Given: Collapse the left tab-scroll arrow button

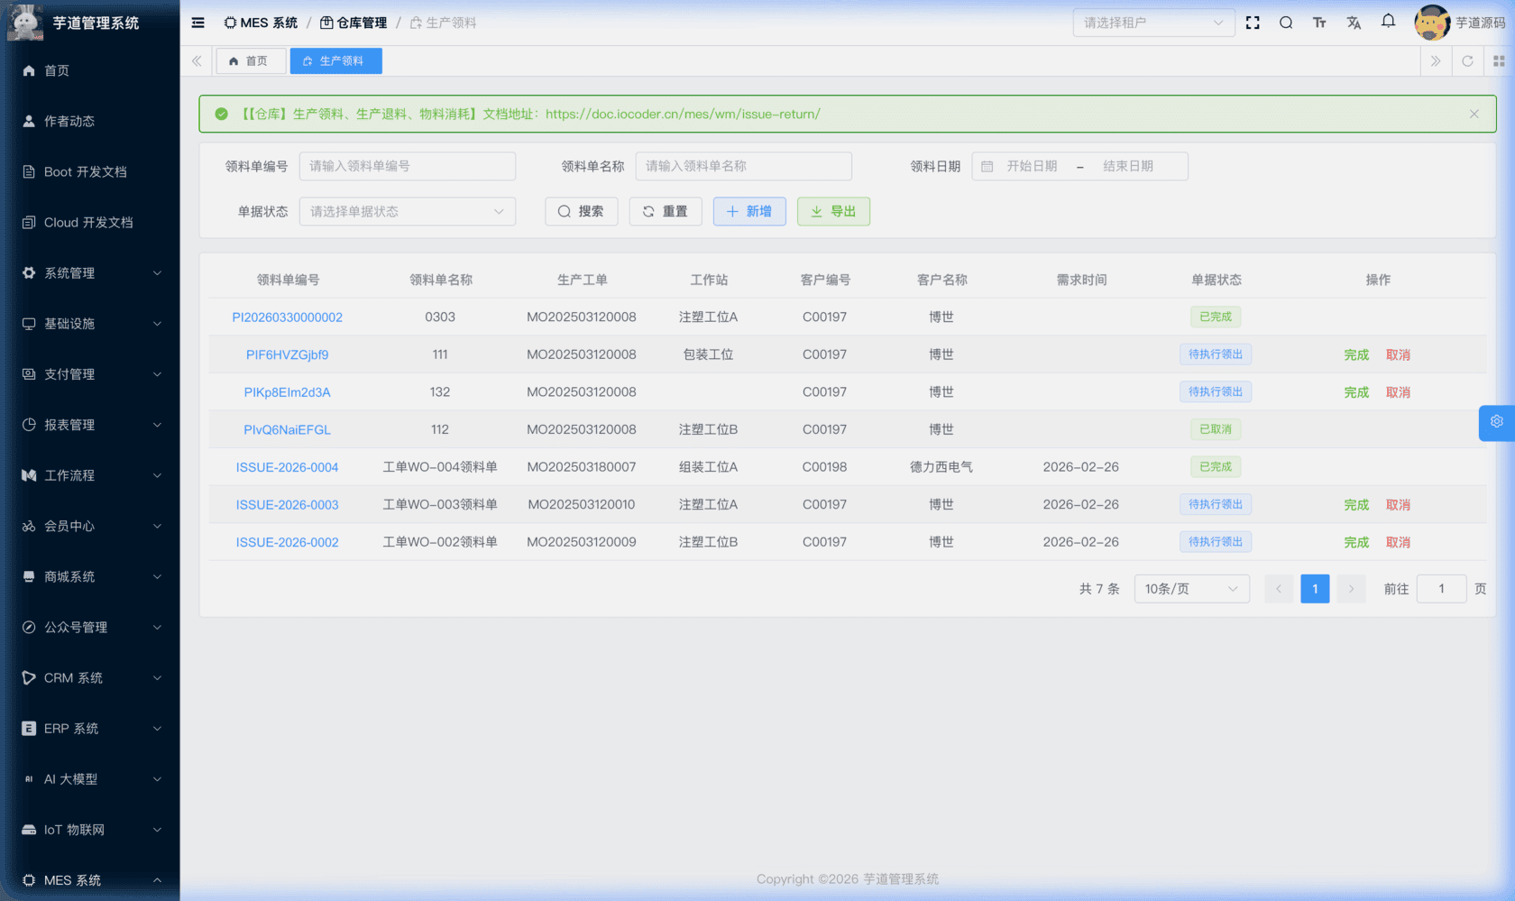Looking at the screenshot, I should tap(197, 60).
